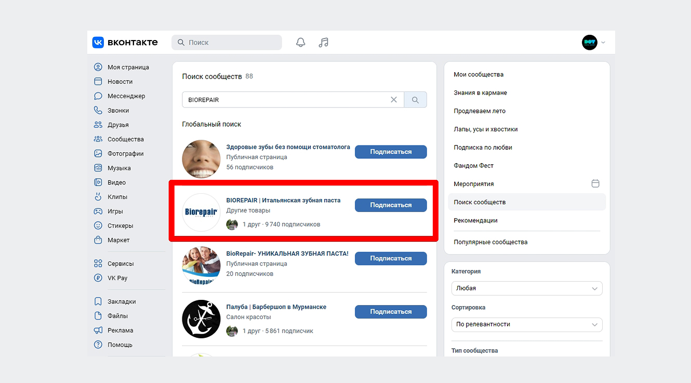This screenshot has width=691, height=383.
Task: Subscribe to Палуба Барбершоп в Мурманске
Action: click(x=391, y=312)
